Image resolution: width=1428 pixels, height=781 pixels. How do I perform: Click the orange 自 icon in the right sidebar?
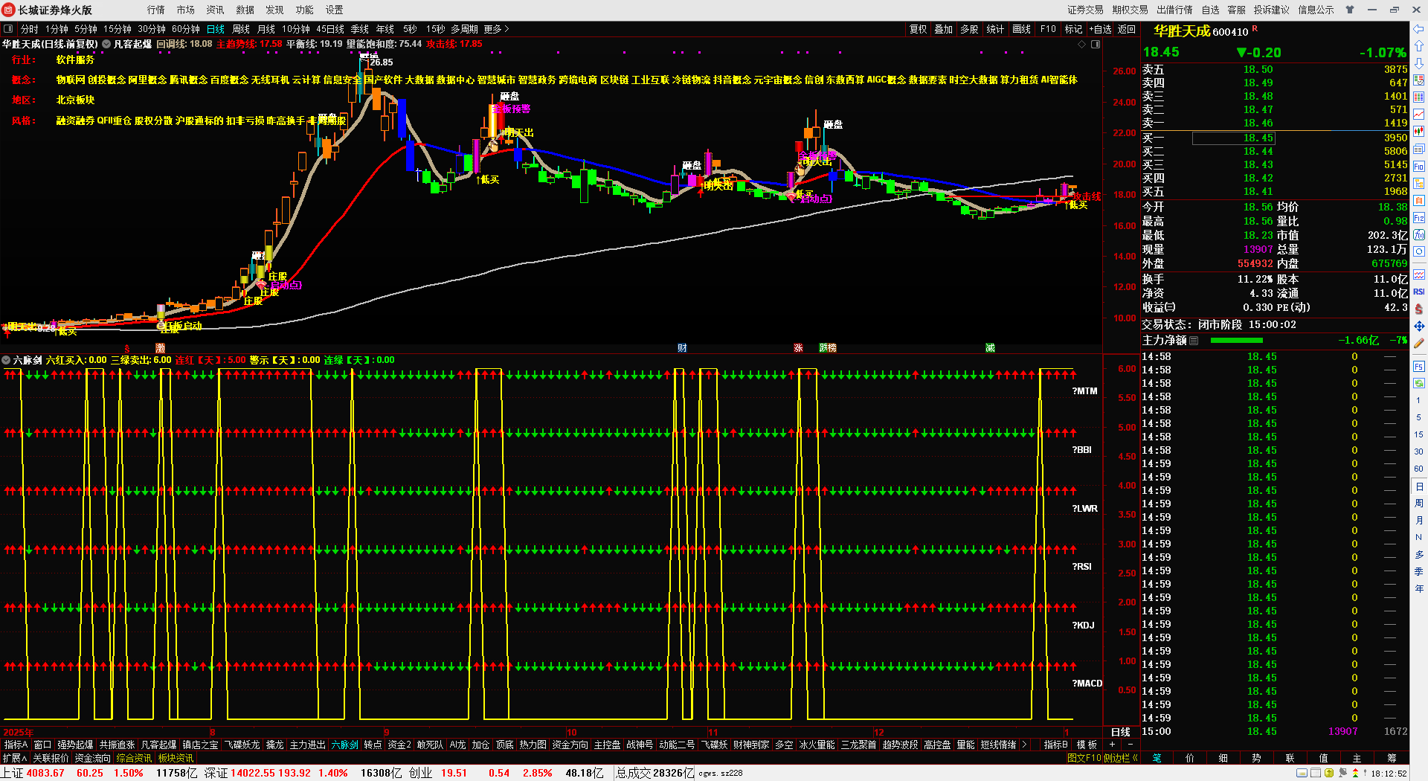1419,201
